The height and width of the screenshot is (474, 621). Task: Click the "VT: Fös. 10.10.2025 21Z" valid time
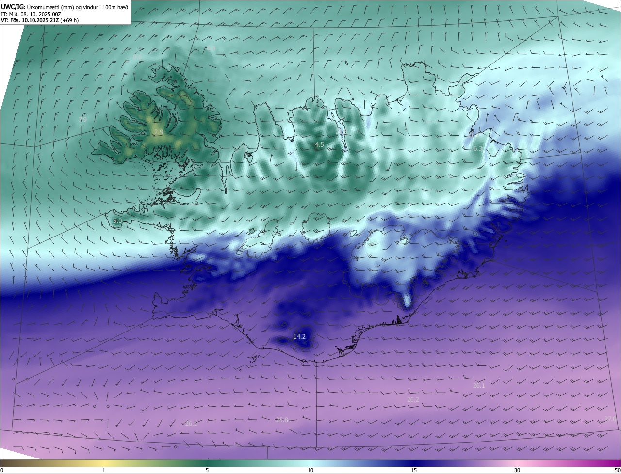click(30, 20)
